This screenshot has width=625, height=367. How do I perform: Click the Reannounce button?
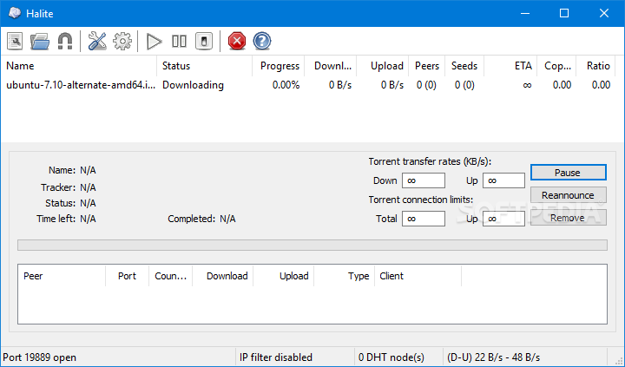[568, 195]
